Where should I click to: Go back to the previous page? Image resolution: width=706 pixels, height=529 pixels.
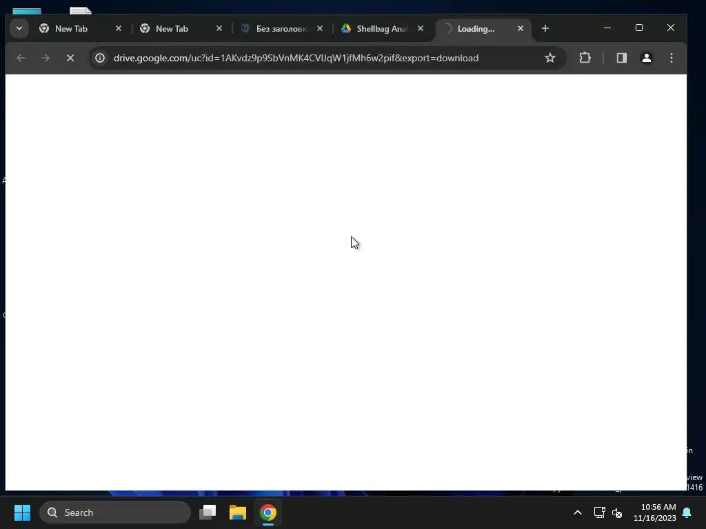click(21, 58)
